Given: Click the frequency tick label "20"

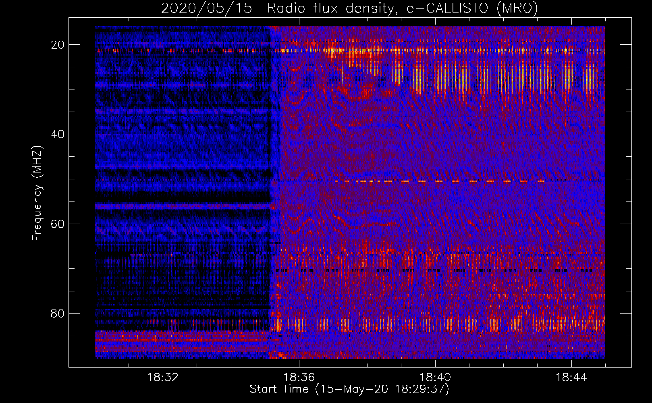Looking at the screenshot, I should [58, 45].
